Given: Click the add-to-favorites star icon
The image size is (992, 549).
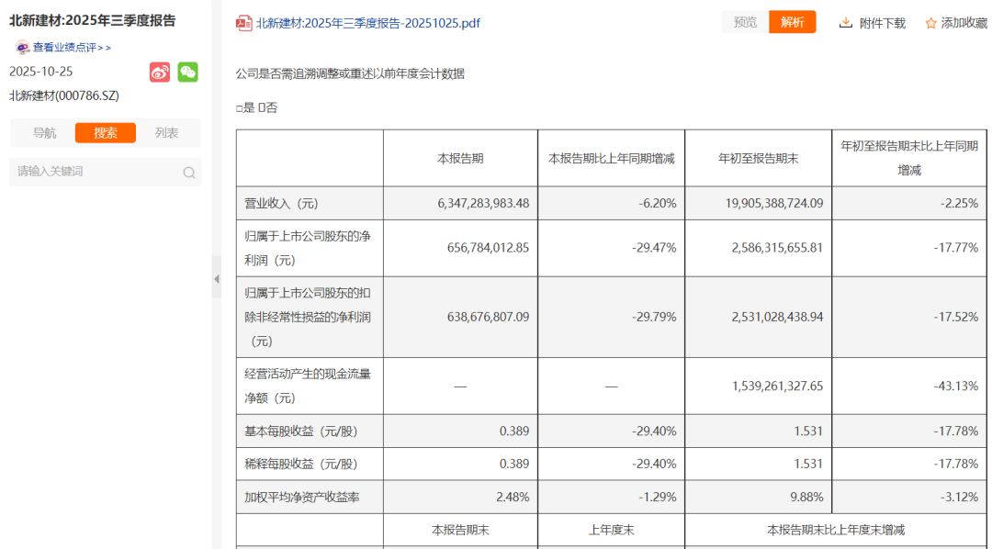Looking at the screenshot, I should (930, 23).
